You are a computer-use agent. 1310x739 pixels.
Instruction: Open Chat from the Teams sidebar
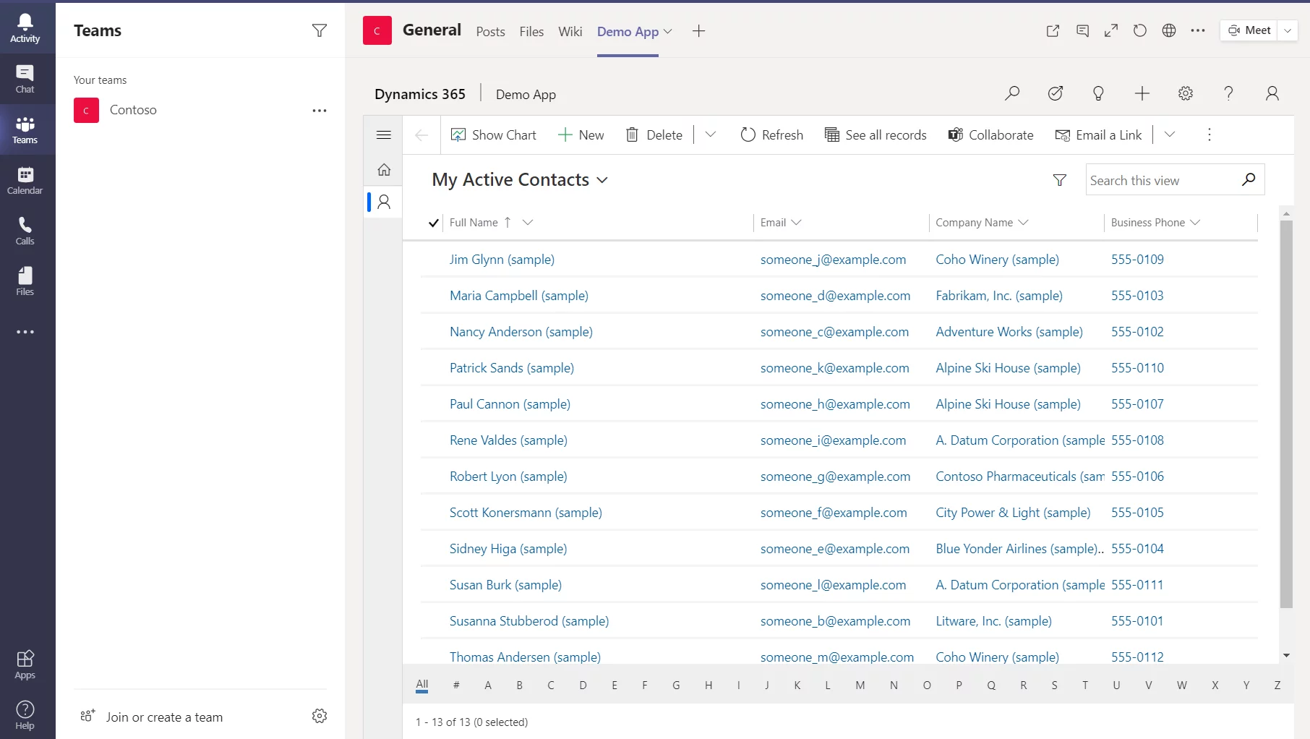[25, 79]
